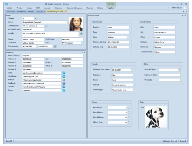The height and width of the screenshot is (146, 192).
Task: Open the Data do Óbito date dropdown
Action: (179, 70)
